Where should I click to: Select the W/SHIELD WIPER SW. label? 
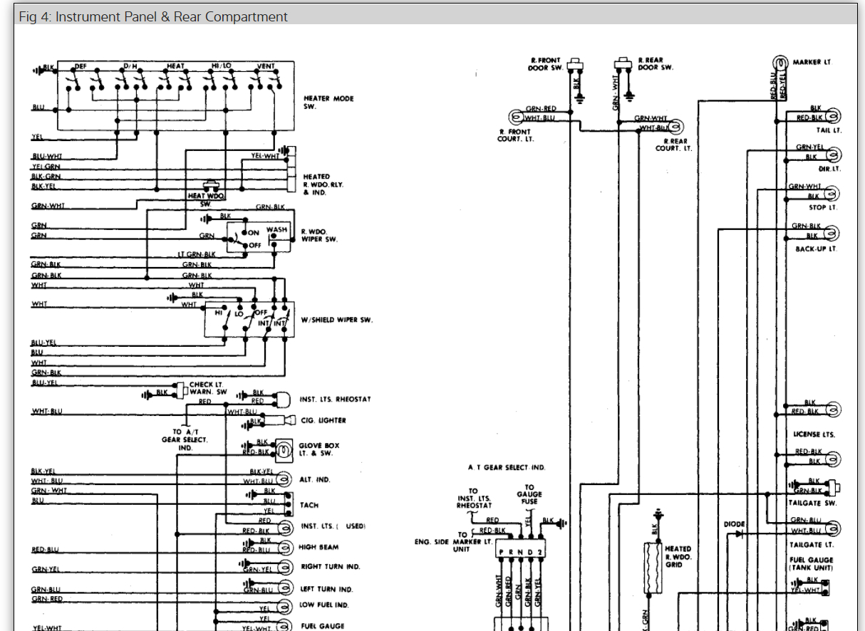(337, 320)
